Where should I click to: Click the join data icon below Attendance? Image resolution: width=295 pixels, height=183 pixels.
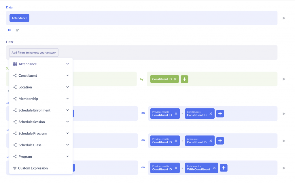9,30
